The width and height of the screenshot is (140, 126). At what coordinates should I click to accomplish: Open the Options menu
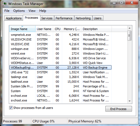point(19,11)
